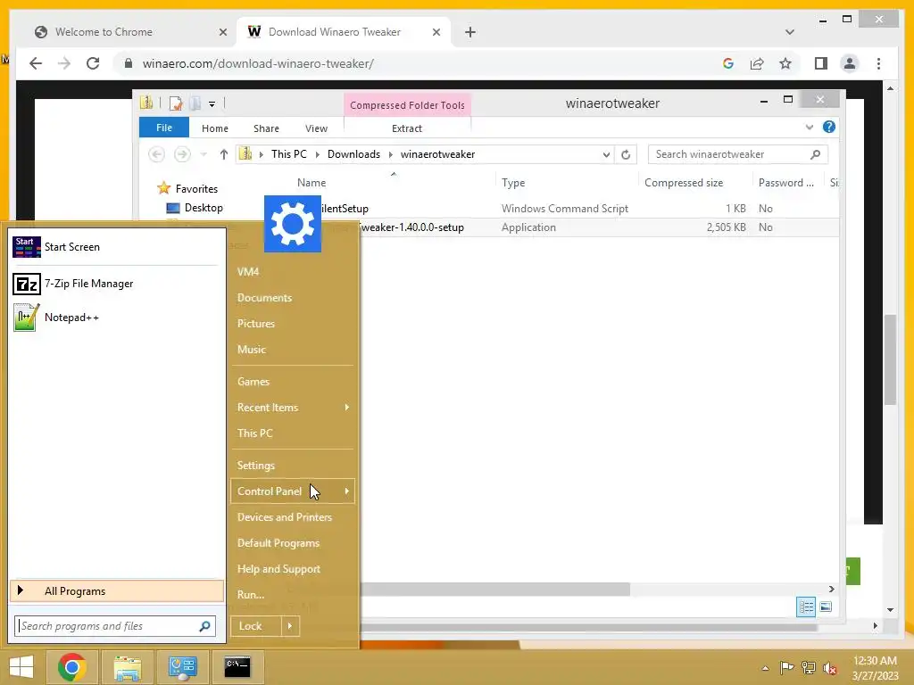Click Run... in Start menu
Screen dimensions: 914x685
click(x=251, y=595)
